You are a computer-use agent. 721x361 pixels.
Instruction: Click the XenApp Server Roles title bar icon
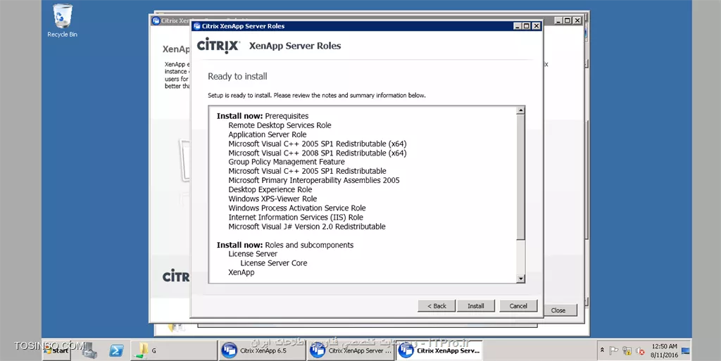point(197,26)
